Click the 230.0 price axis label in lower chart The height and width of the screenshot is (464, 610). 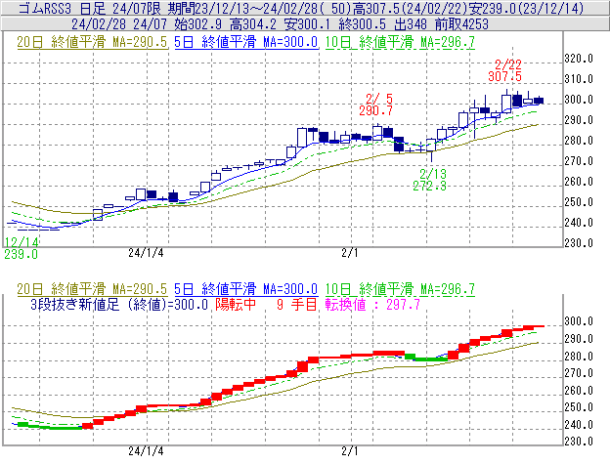click(579, 442)
